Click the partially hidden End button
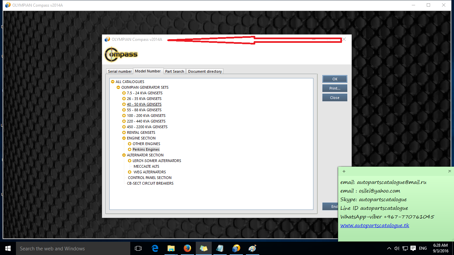This screenshot has width=454, height=255. 330,207
